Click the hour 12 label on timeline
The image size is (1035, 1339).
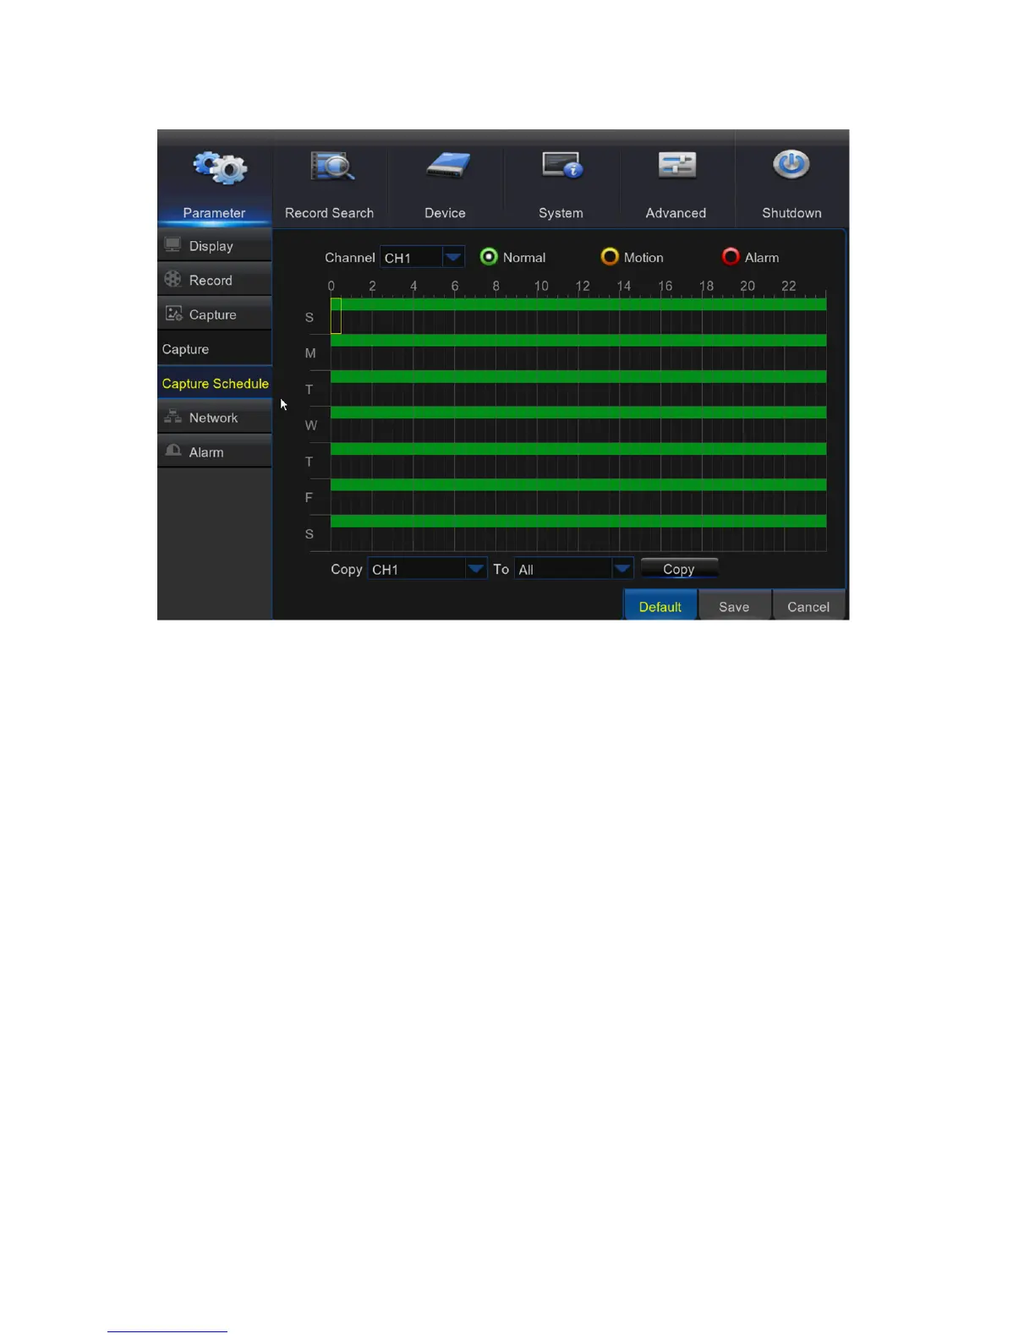tap(583, 286)
